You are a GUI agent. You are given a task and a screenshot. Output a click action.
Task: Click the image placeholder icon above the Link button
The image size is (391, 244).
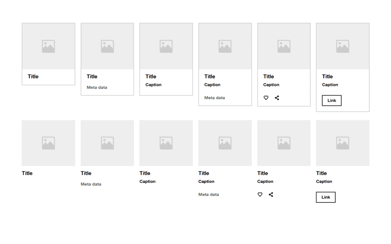(342, 46)
